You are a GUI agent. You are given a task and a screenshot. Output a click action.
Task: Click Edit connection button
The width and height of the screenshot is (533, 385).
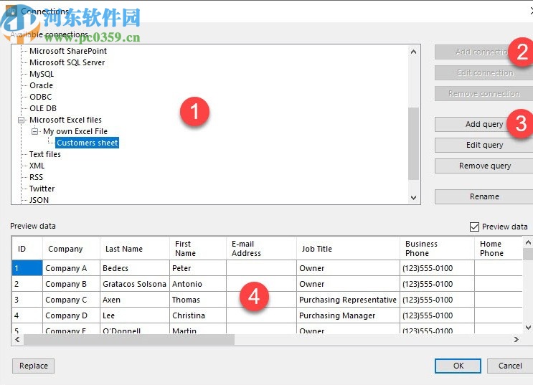(485, 72)
